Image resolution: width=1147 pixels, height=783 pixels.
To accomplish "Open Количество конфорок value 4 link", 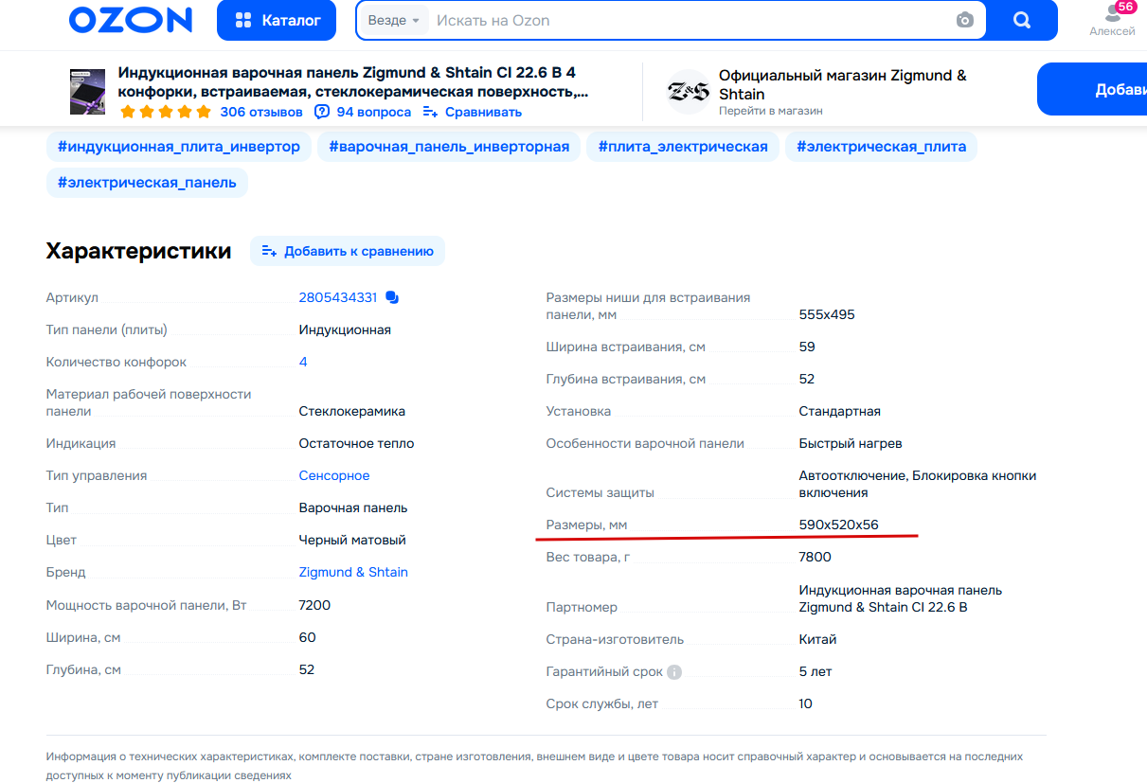I will click(x=303, y=362).
